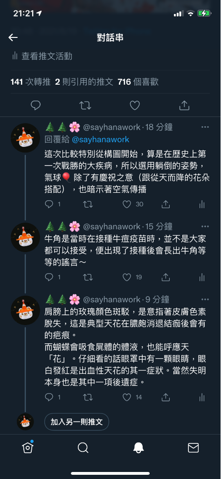Switch to Home tab in bottom bar
221x479 pixels.
(28, 448)
